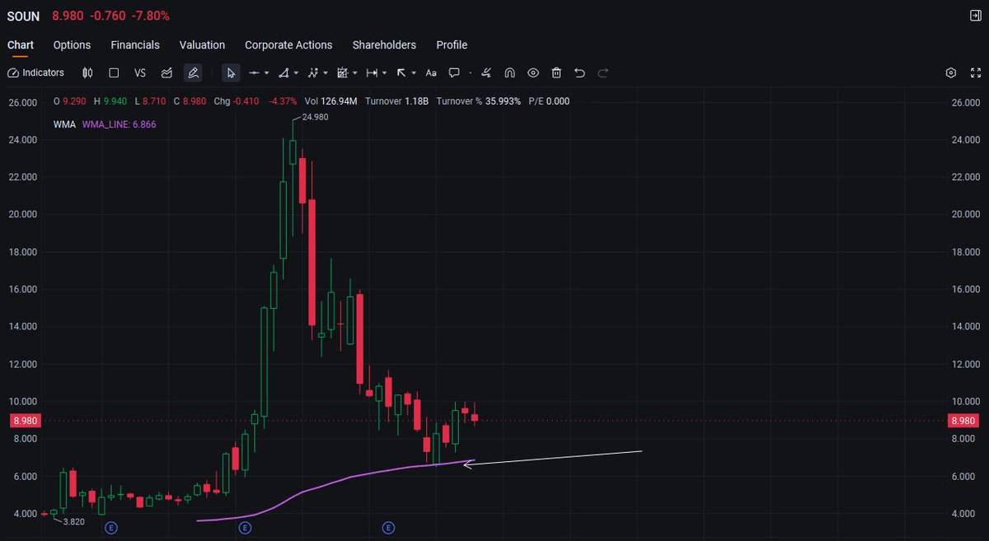Expand the wave pattern dropdown arrow

(326, 73)
